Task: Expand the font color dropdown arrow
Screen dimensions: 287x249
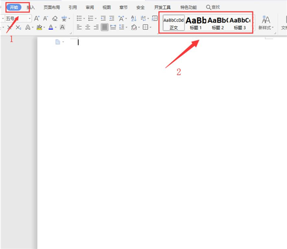Action: coord(55,27)
